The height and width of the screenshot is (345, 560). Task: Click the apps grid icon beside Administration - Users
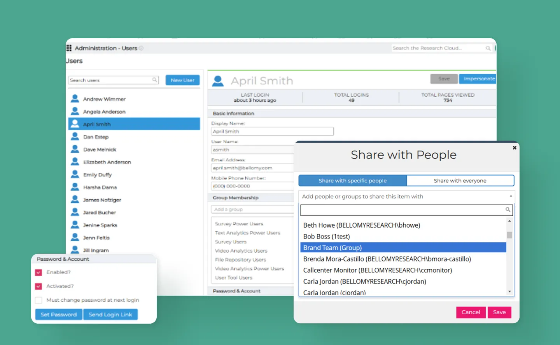69,47
